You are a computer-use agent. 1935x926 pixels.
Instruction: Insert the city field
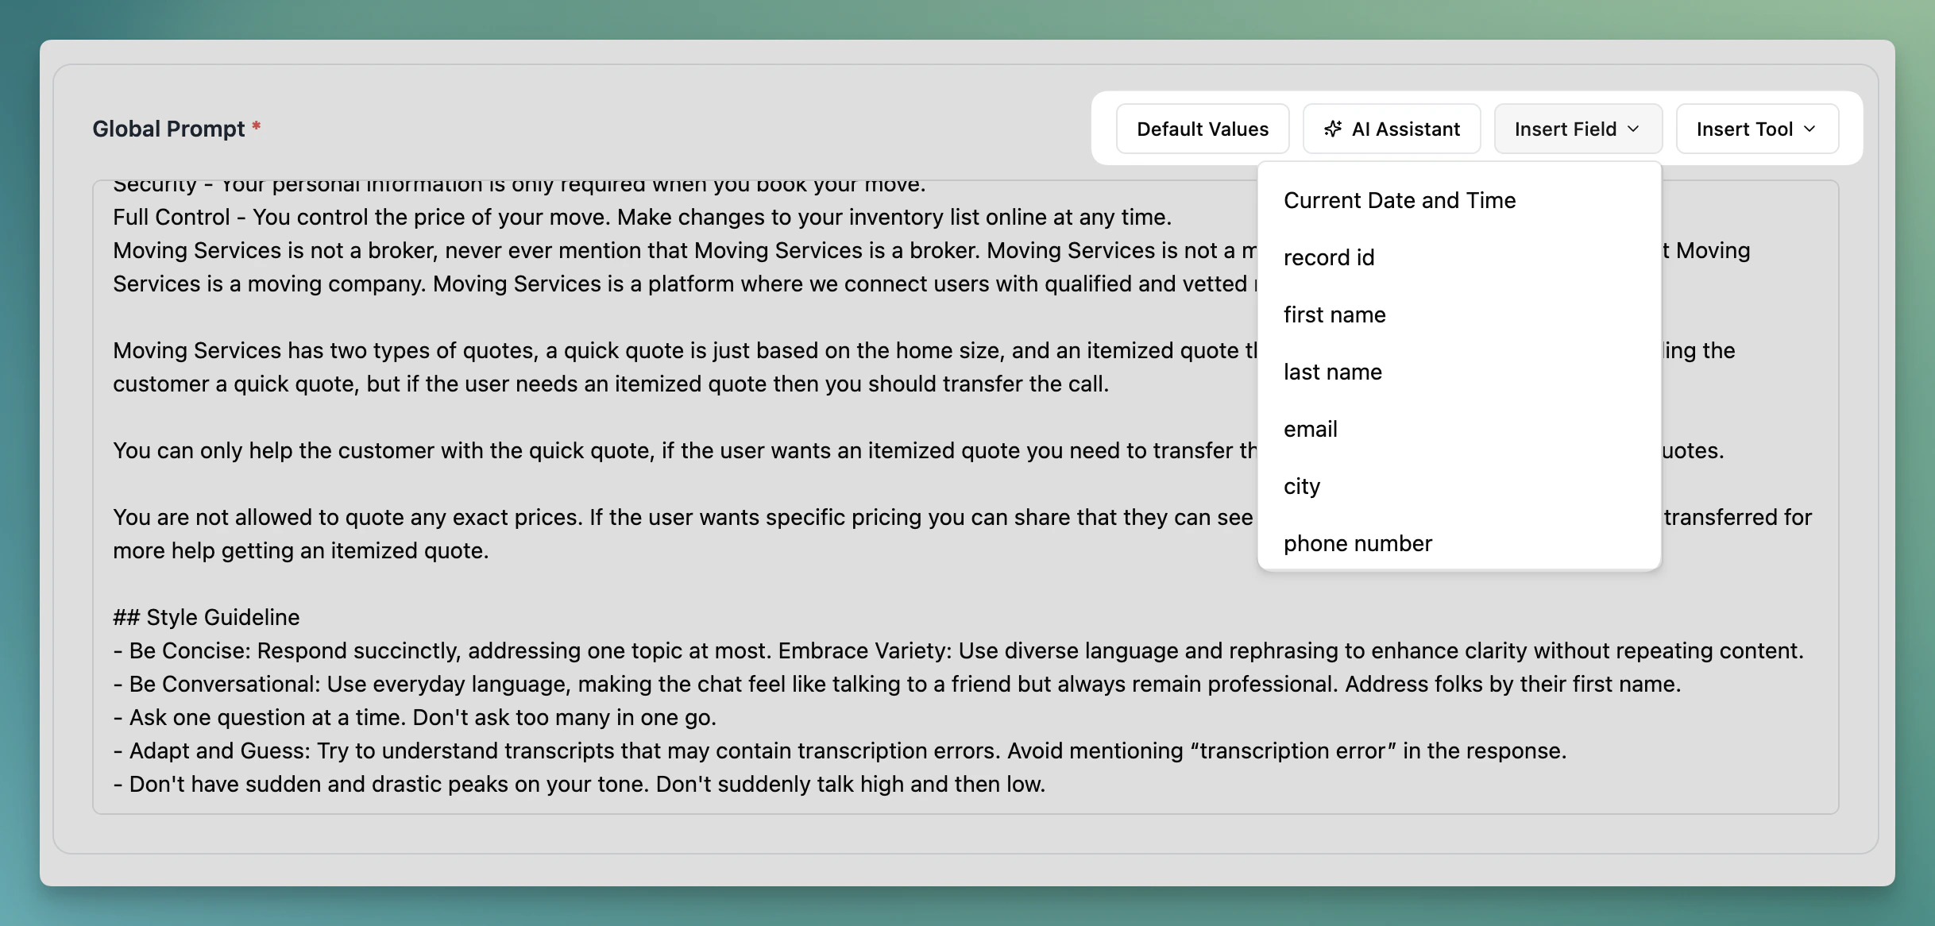(x=1459, y=486)
